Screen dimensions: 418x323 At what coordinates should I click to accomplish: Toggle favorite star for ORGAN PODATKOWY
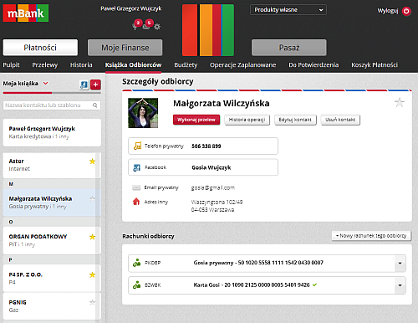(92, 237)
